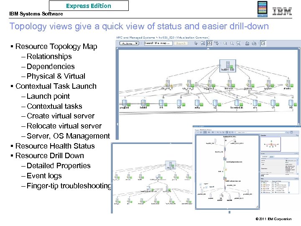Viewport: 301px width, 226px height.
Task: Open the Actions dropdown in the map toolbar
Action: (129, 43)
